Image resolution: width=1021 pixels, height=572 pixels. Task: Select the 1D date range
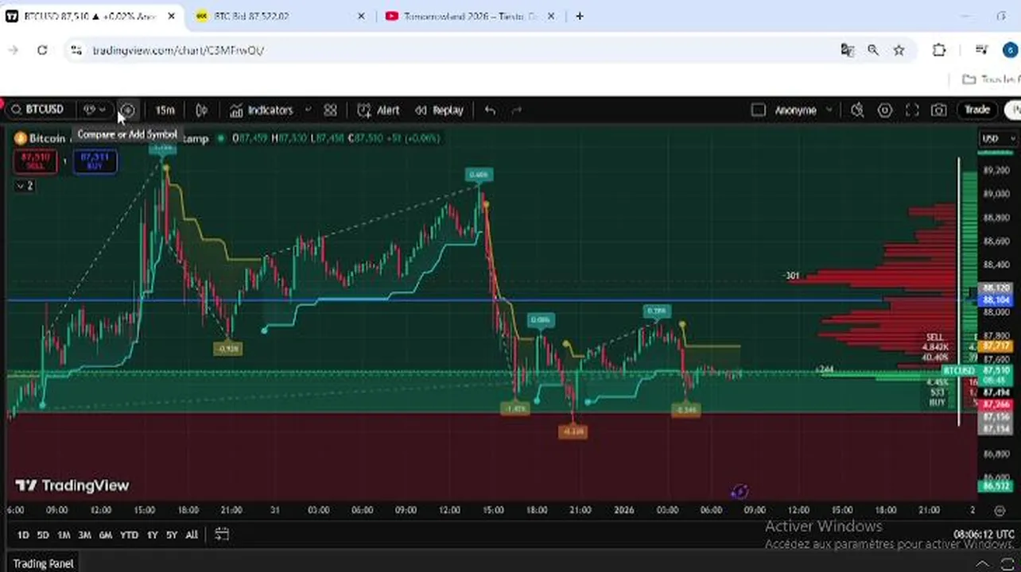click(23, 535)
